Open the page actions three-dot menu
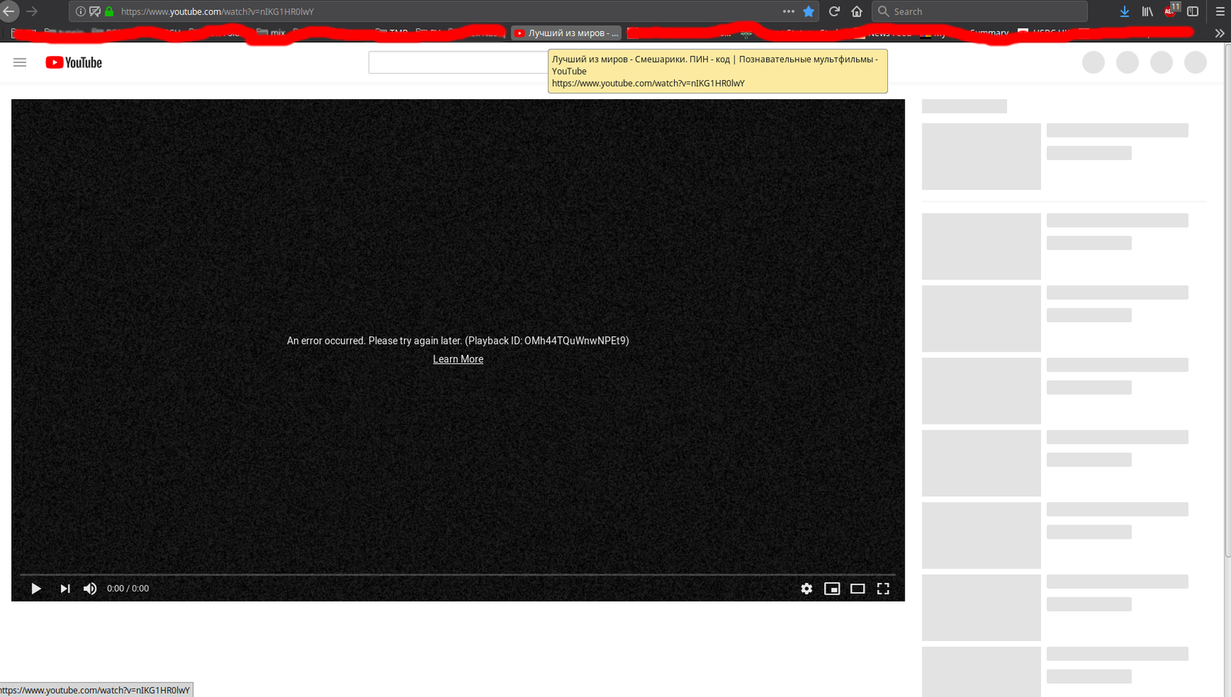Screen dimensions: 1231x697 pos(789,12)
